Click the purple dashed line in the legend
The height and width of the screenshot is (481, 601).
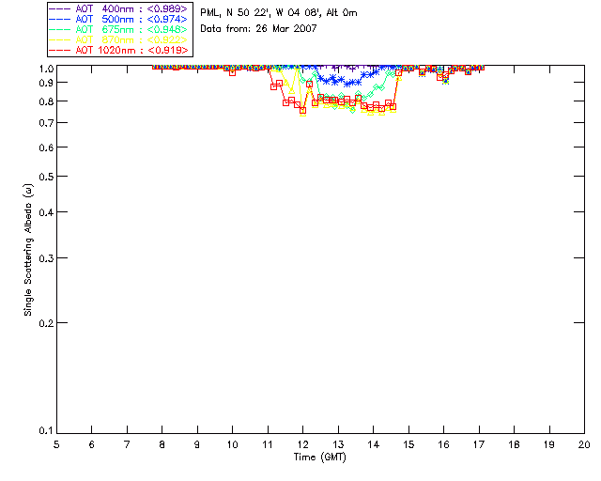coord(60,8)
